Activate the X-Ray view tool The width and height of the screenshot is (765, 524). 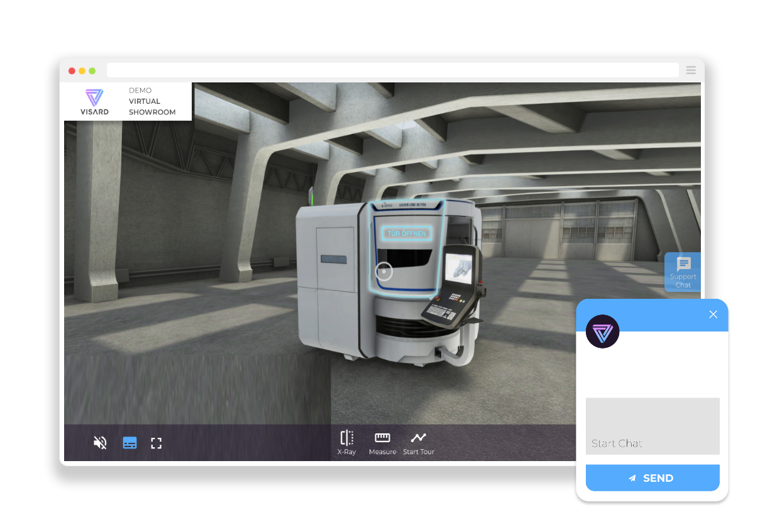pyautogui.click(x=346, y=443)
